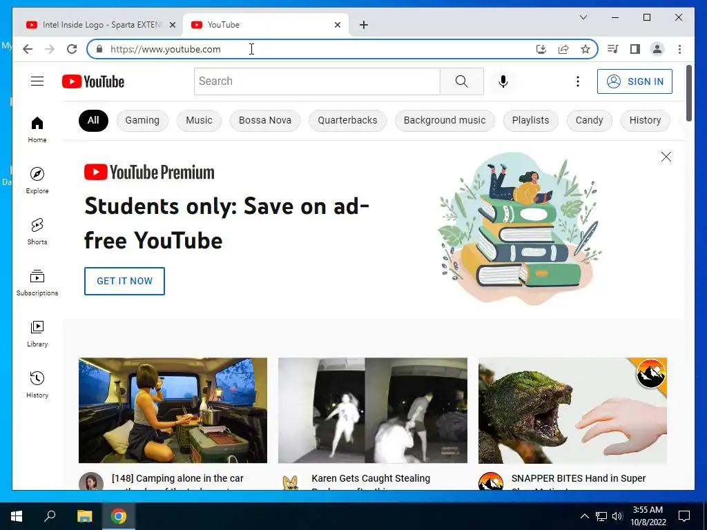Viewport: 707px width, 530px height.
Task: Open Chrome profile avatar
Action: [x=657, y=49]
